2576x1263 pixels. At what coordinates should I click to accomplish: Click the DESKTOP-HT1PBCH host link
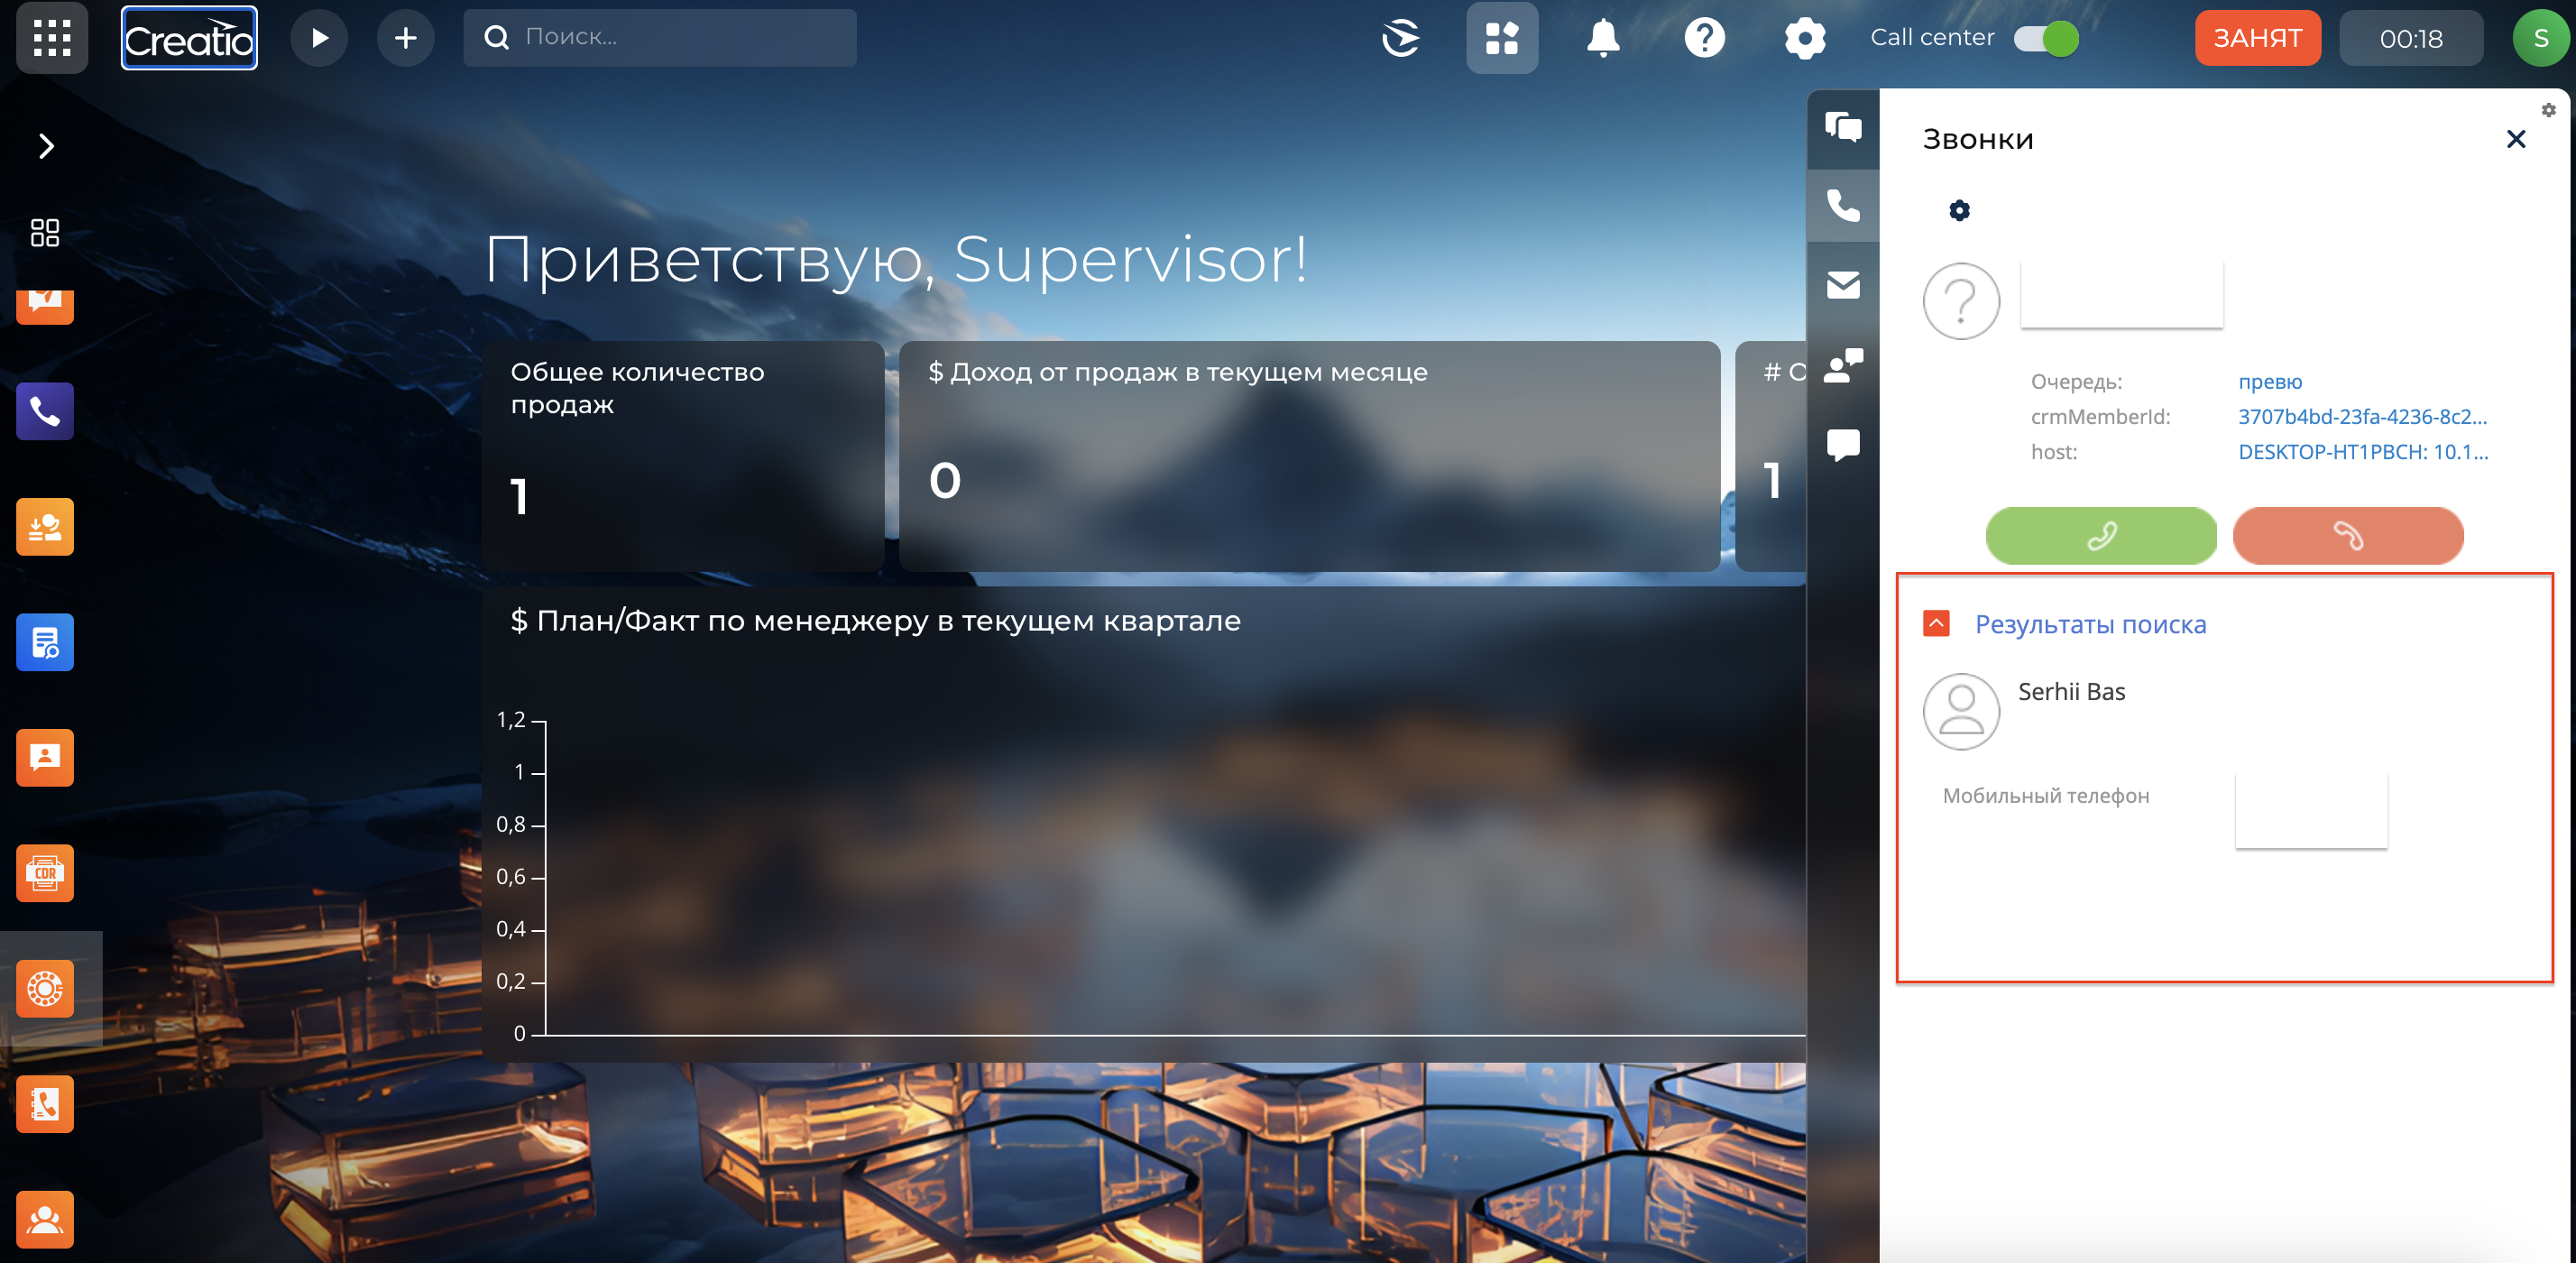pyautogui.click(x=2362, y=452)
